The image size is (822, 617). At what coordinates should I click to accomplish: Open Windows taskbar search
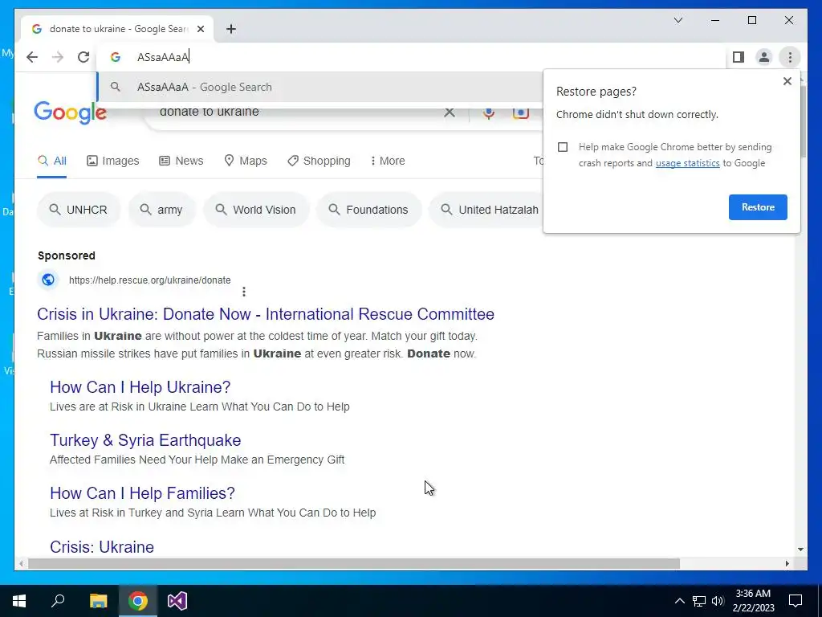click(58, 601)
